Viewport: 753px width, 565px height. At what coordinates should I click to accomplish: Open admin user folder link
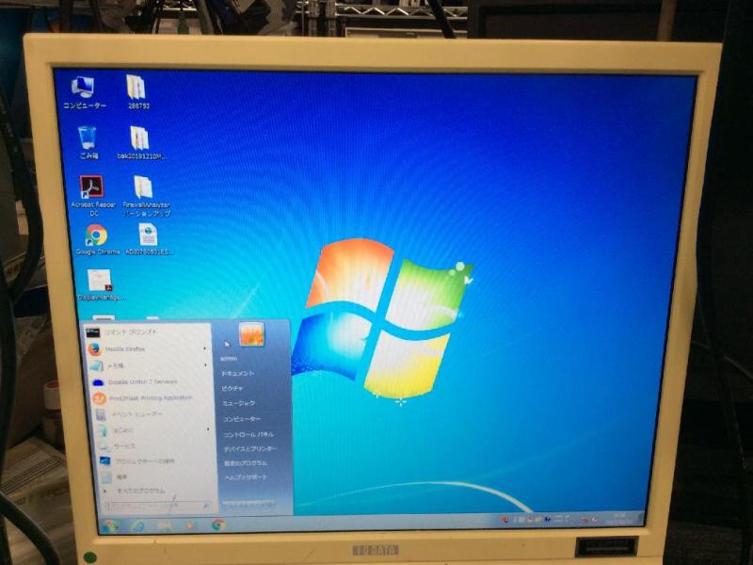(229, 359)
